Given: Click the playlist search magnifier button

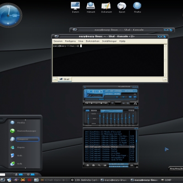Looking at the screenshot, I should (99, 165).
